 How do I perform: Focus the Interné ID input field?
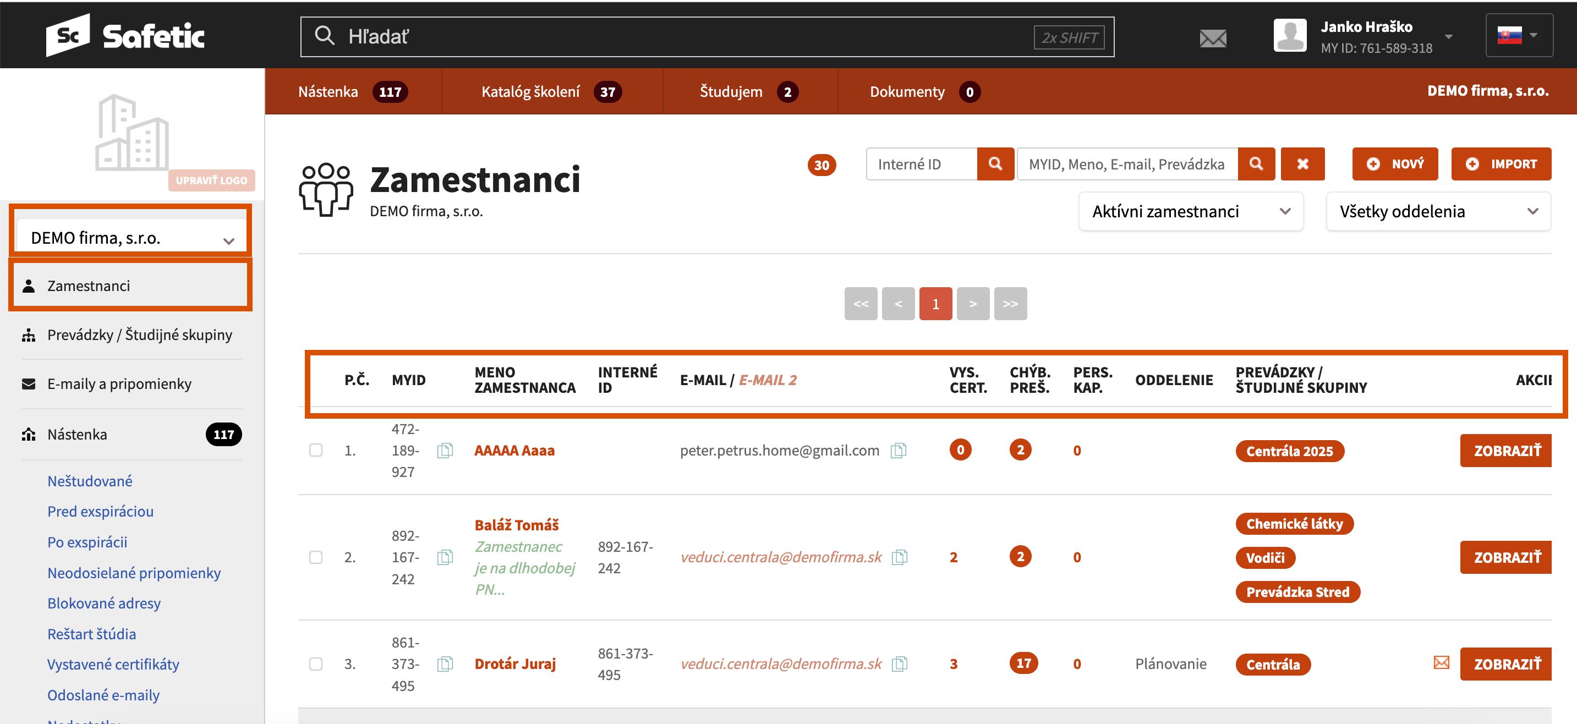pyautogui.click(x=921, y=164)
